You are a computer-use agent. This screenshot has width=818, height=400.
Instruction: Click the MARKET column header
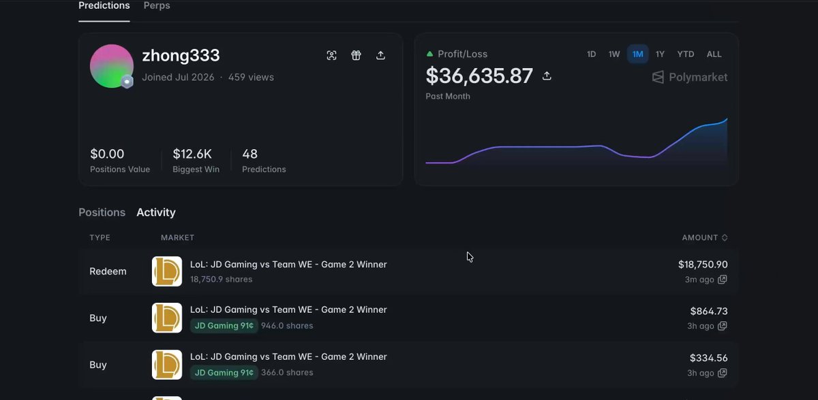[177, 237]
